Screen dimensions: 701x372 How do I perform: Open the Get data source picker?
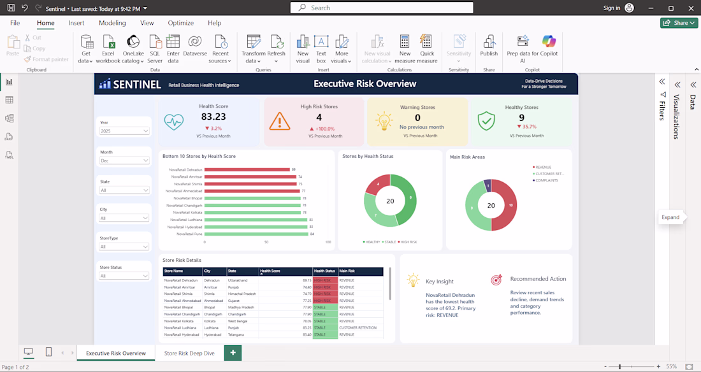pos(86,49)
